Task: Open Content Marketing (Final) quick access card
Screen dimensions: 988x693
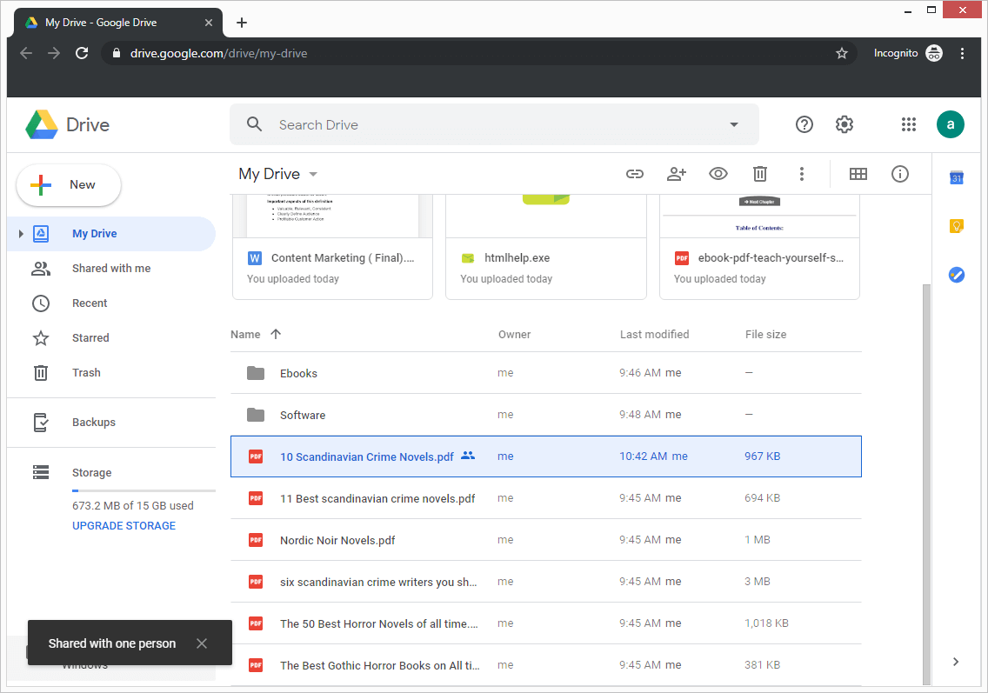Action: pyautogui.click(x=332, y=247)
